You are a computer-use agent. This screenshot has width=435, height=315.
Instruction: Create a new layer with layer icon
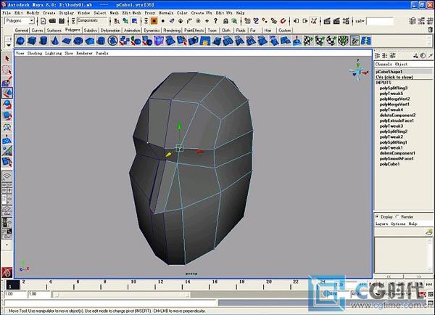pos(429,232)
